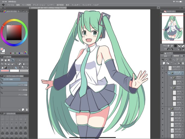
Task: Toggle visibility of the highlighted folder layer
Action: [163, 73]
